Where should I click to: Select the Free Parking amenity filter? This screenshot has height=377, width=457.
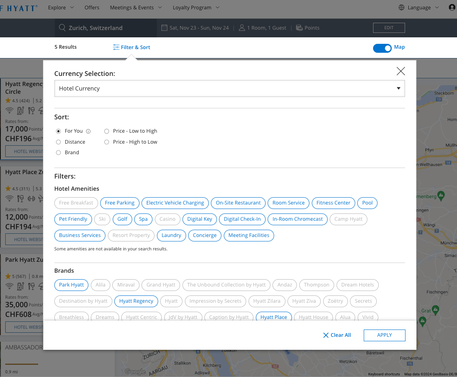pos(120,203)
